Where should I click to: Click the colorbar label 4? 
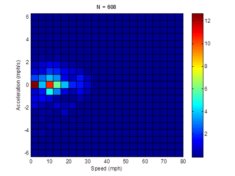click(x=206, y=112)
